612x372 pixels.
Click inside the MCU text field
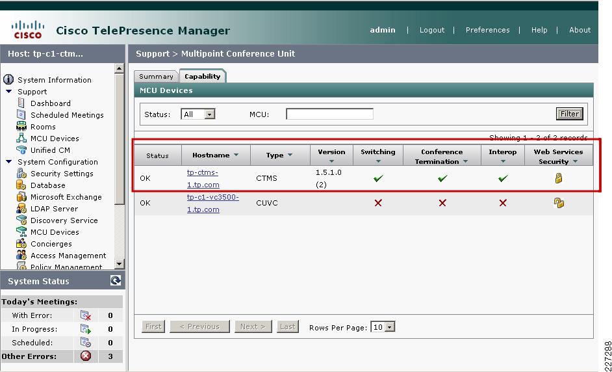tap(329, 114)
